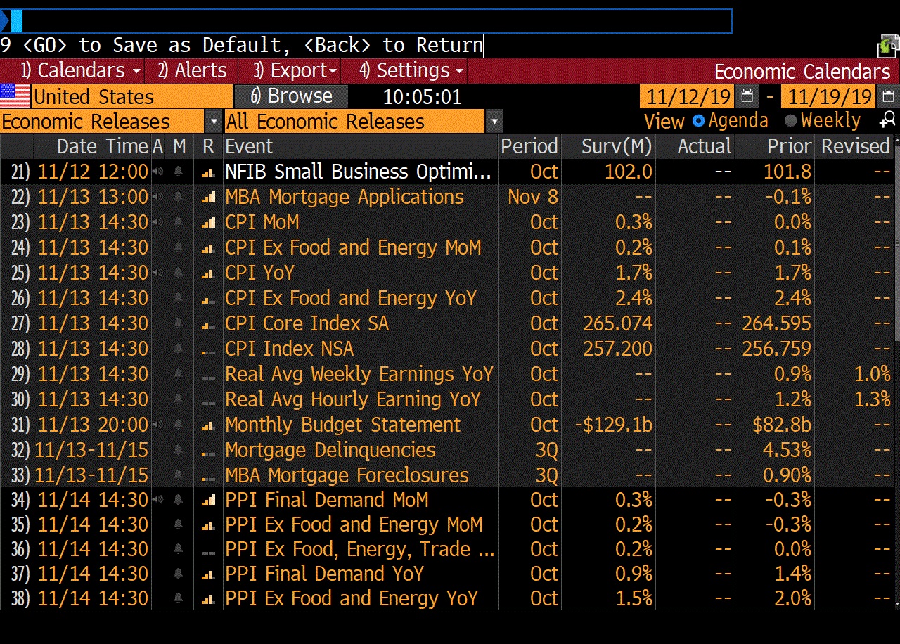Click the Economic Calendars title
900x644 pixels.
(x=802, y=71)
